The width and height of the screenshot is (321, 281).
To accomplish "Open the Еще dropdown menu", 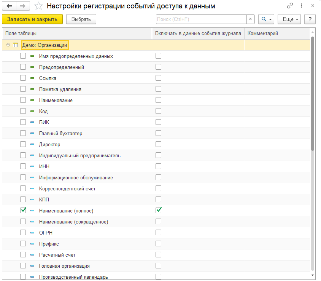I will tap(289, 19).
